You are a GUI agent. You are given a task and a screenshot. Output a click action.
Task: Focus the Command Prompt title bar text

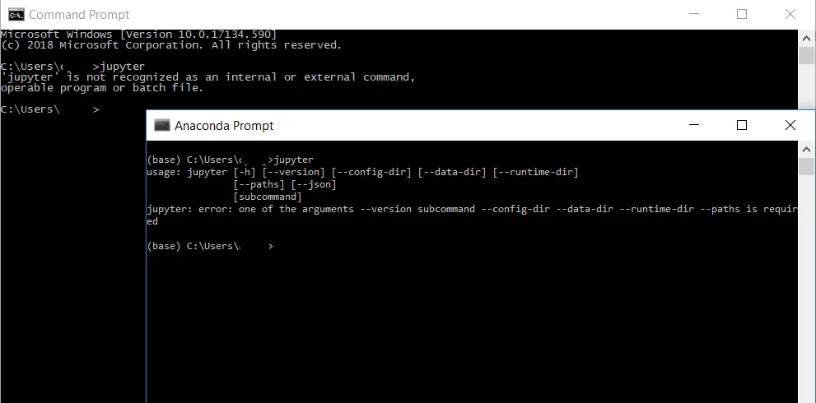click(x=79, y=15)
